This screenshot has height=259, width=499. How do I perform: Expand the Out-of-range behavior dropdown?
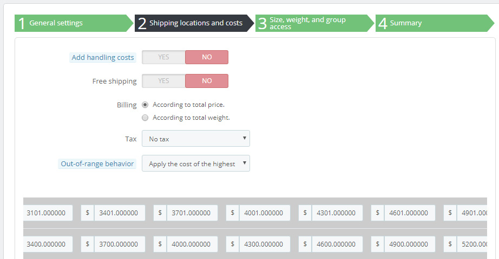(x=195, y=163)
